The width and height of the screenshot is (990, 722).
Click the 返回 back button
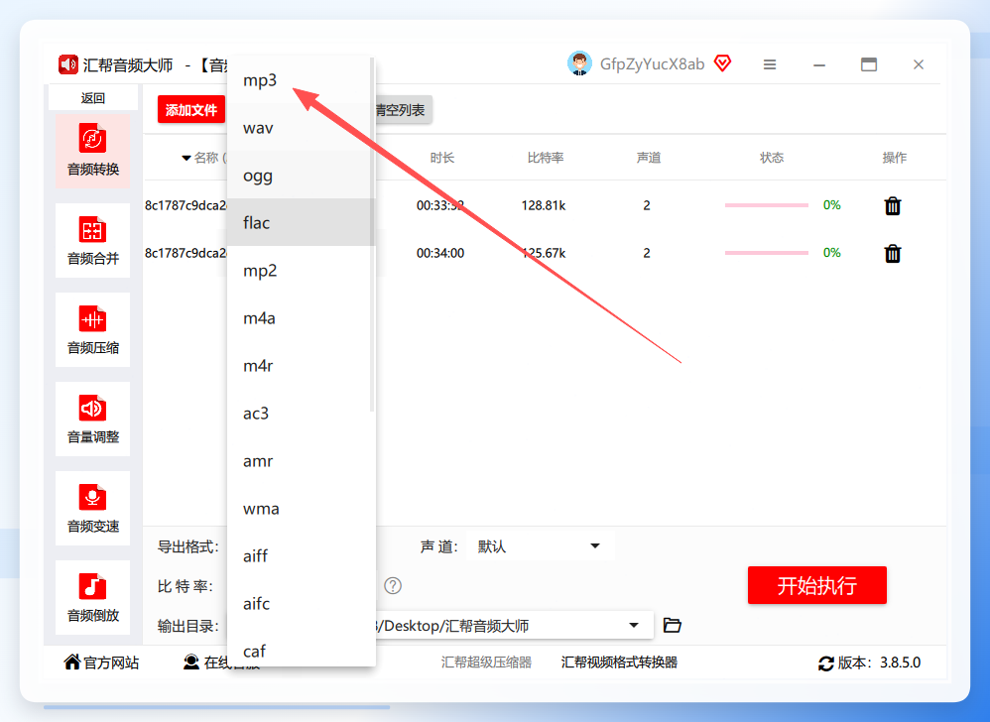93,98
